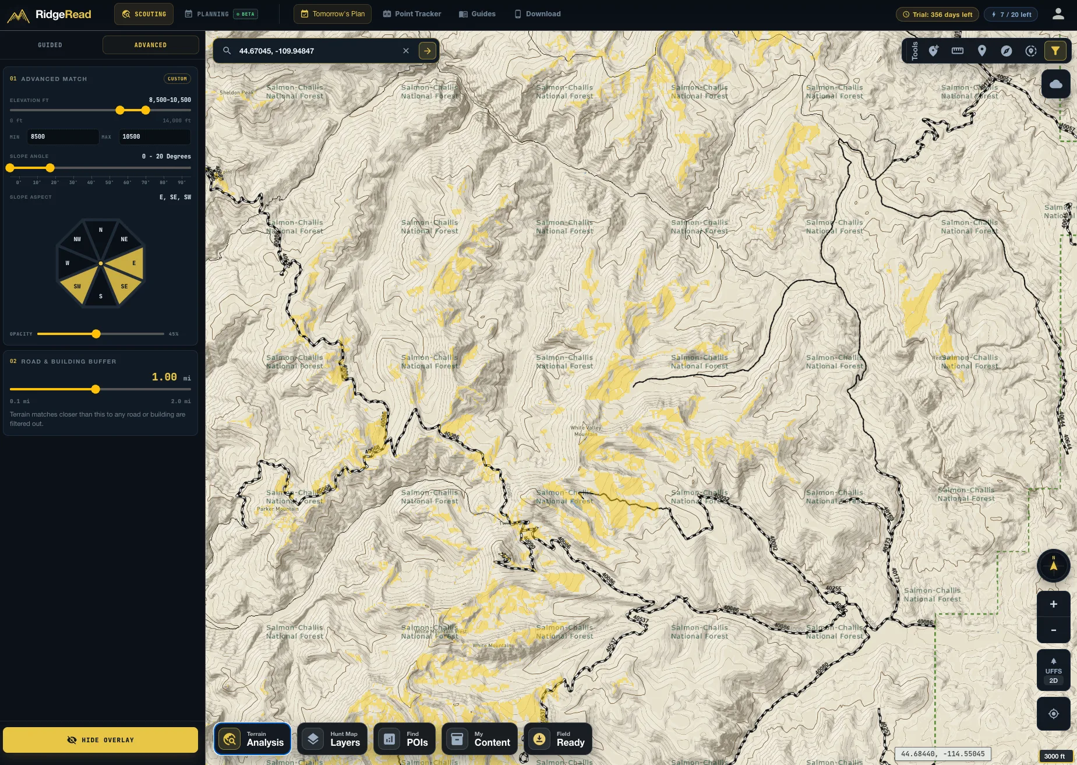Open the Download menu item
This screenshot has width=1077, height=765.
(538, 14)
